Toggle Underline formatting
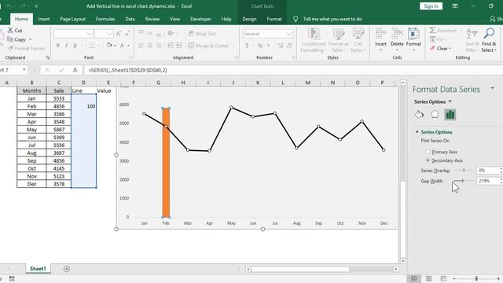503x283 pixels. click(75, 46)
